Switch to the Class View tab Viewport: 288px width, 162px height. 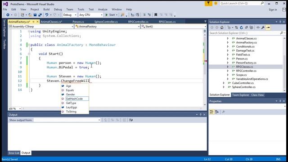point(257,95)
